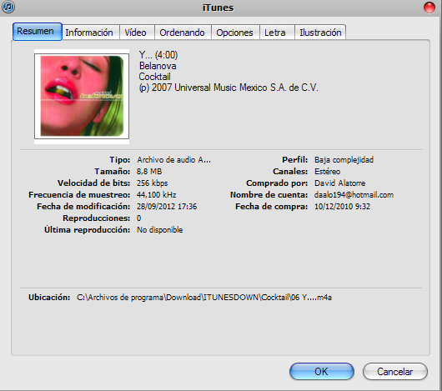This screenshot has height=391, width=442.
Task: Click the Cocktail album artwork thumbnail
Action: click(x=82, y=97)
